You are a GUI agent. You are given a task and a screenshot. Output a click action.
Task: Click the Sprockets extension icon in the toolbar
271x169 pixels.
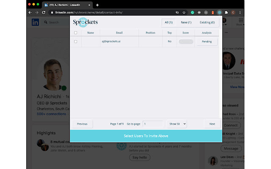pyautogui.click(x=219, y=12)
